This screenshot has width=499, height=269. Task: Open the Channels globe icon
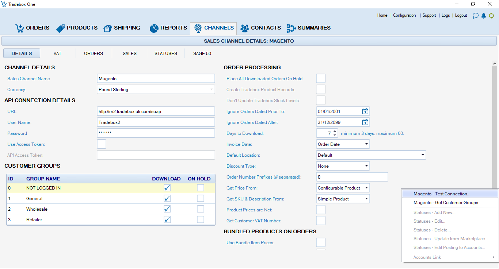point(198,28)
